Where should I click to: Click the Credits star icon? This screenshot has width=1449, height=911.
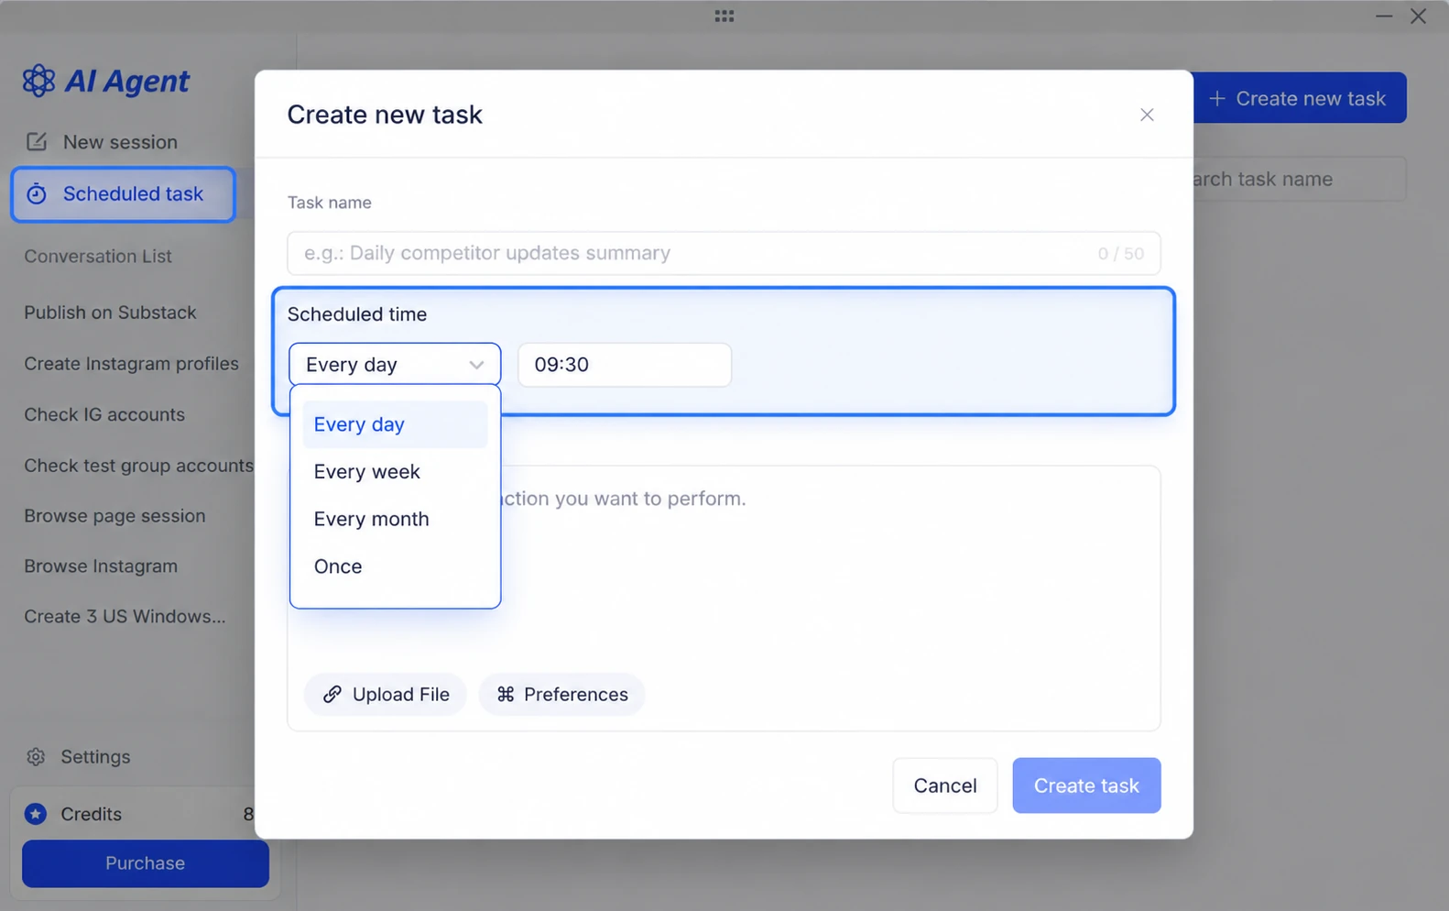point(36,814)
